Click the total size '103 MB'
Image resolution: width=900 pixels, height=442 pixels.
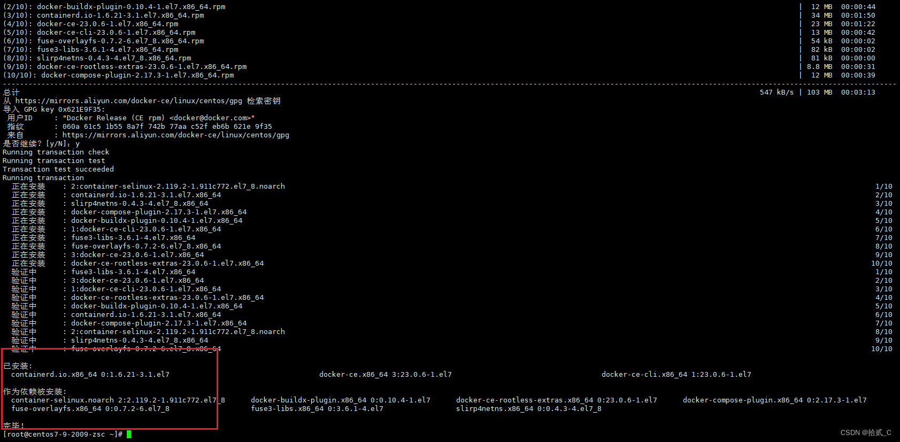coord(820,92)
